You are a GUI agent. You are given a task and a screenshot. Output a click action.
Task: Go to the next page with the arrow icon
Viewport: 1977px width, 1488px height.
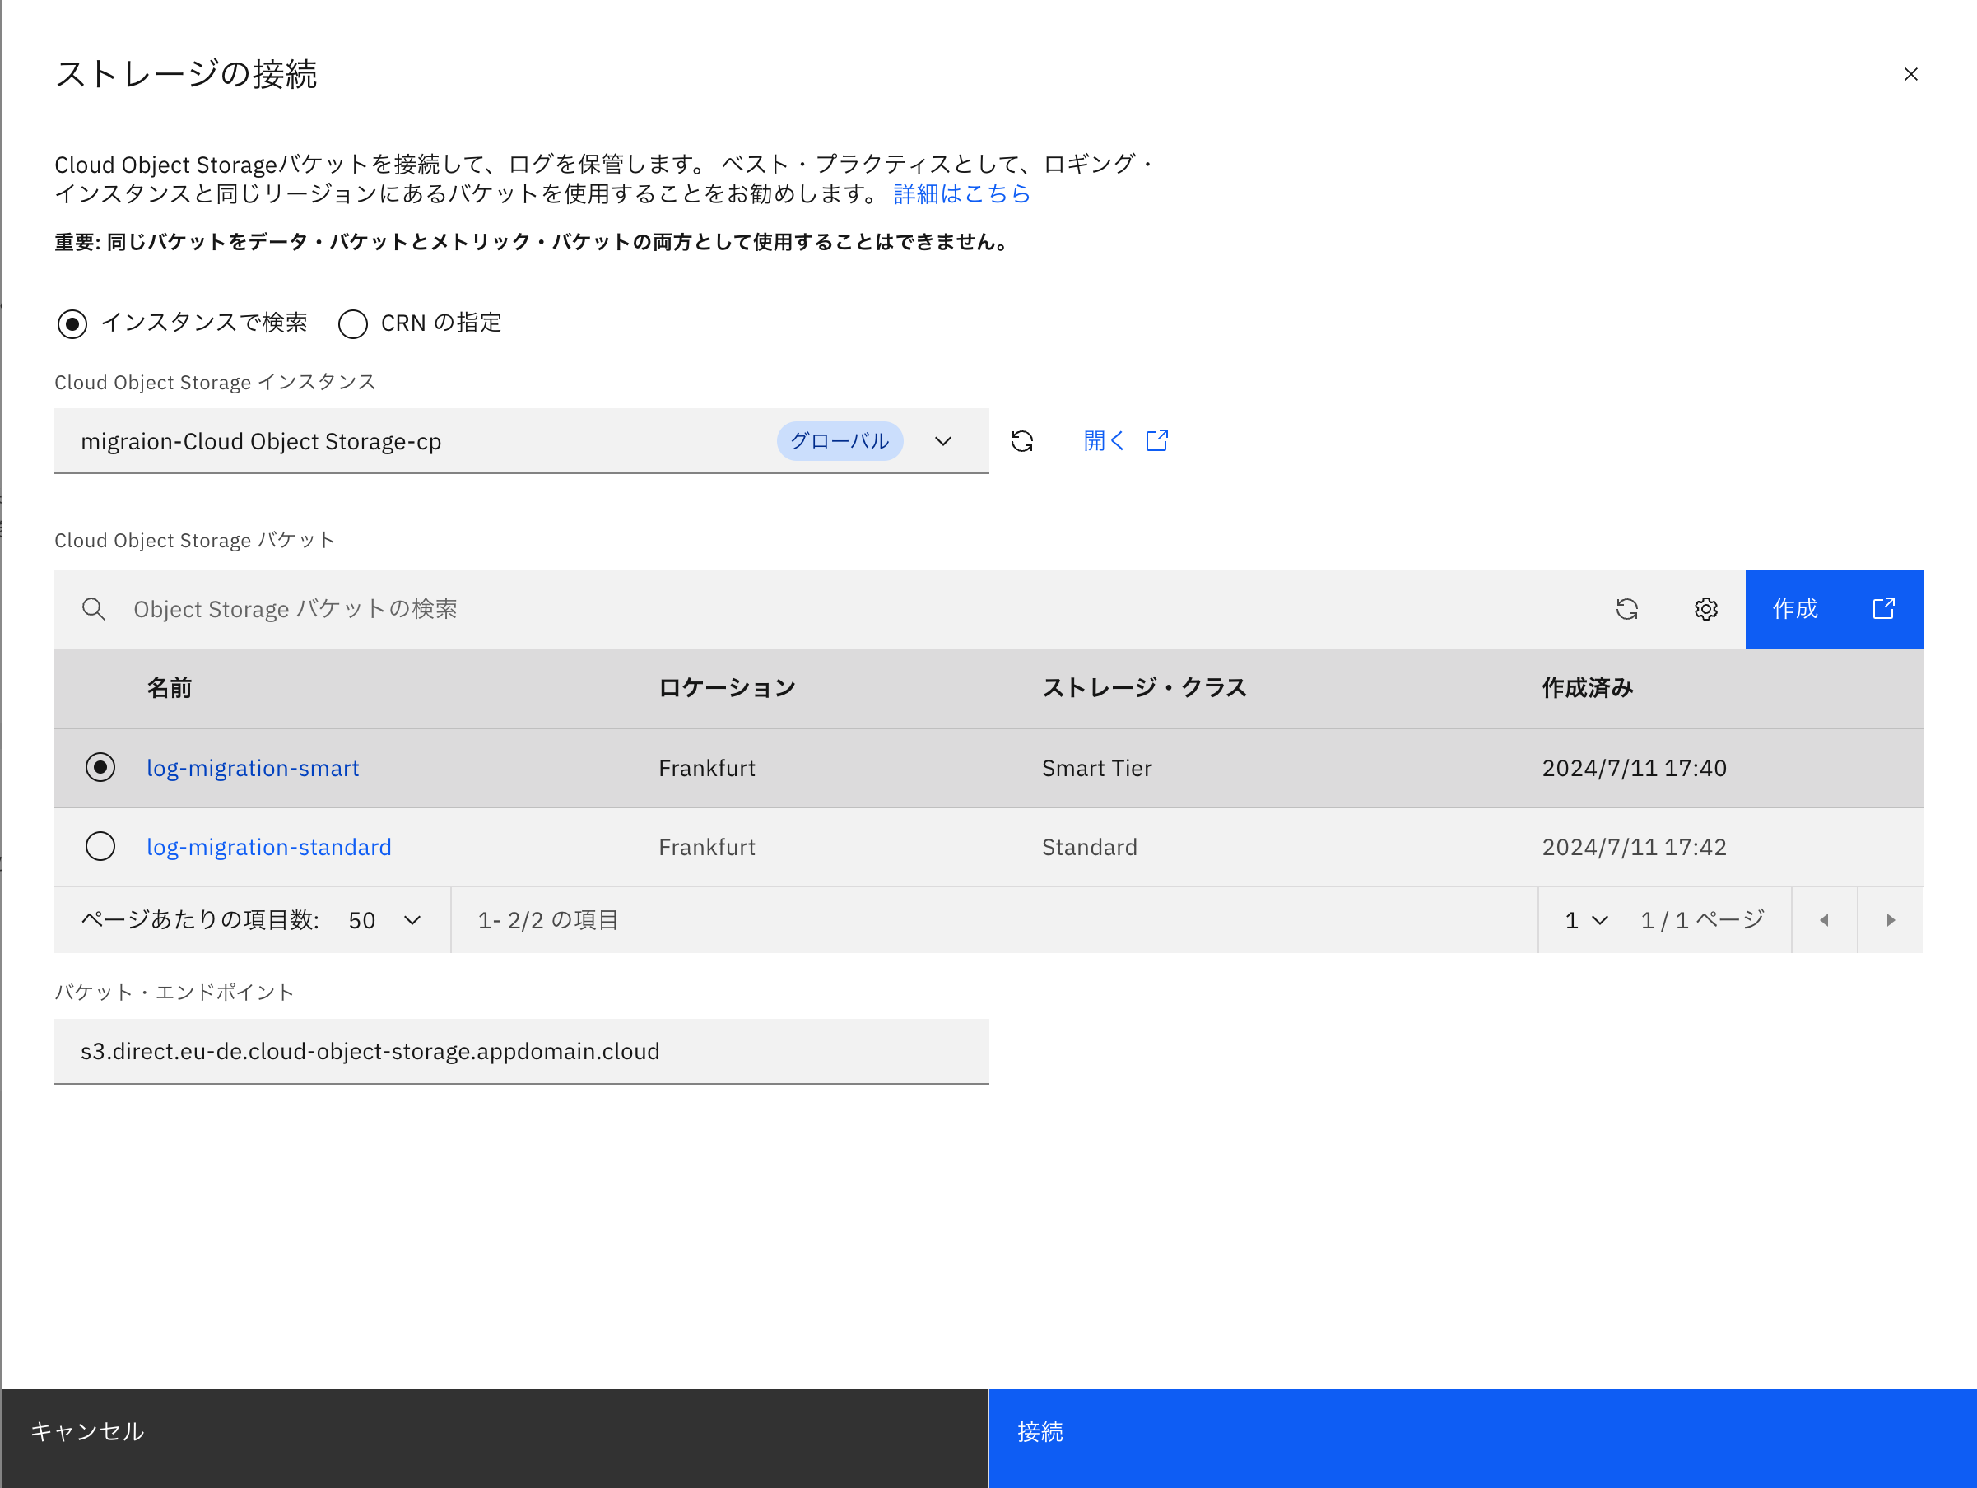[1890, 919]
